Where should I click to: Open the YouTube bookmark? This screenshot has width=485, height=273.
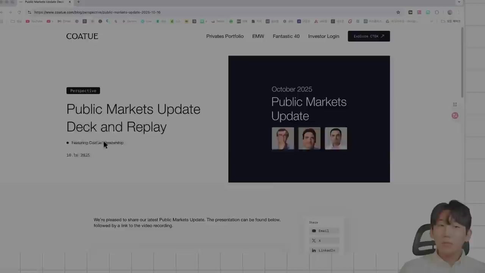tap(34, 21)
